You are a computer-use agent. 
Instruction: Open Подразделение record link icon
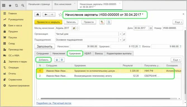[x=124, y=40]
